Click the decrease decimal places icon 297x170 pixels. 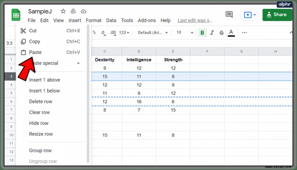point(103,33)
